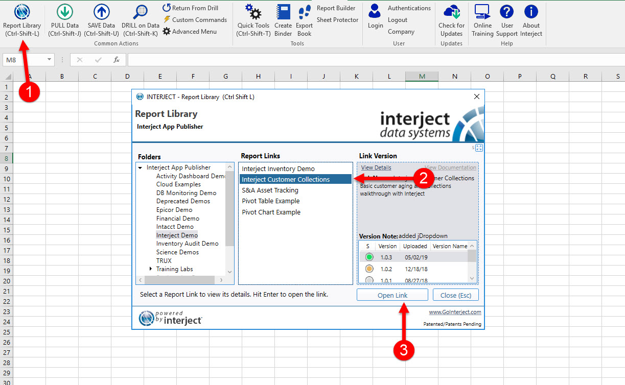Select the Science Demos folder
This screenshot has height=385, width=625.
tap(177, 252)
